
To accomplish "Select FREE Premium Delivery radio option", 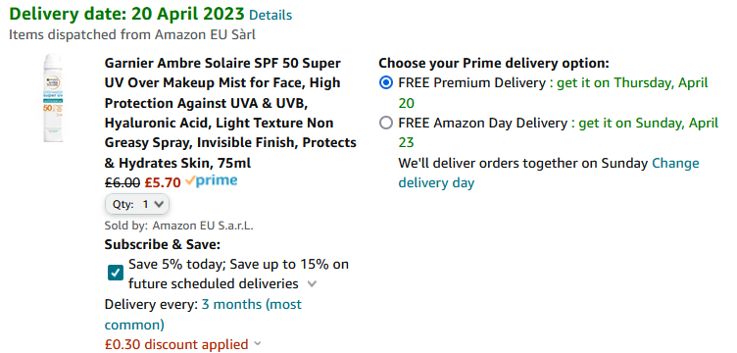I will pyautogui.click(x=386, y=83).
